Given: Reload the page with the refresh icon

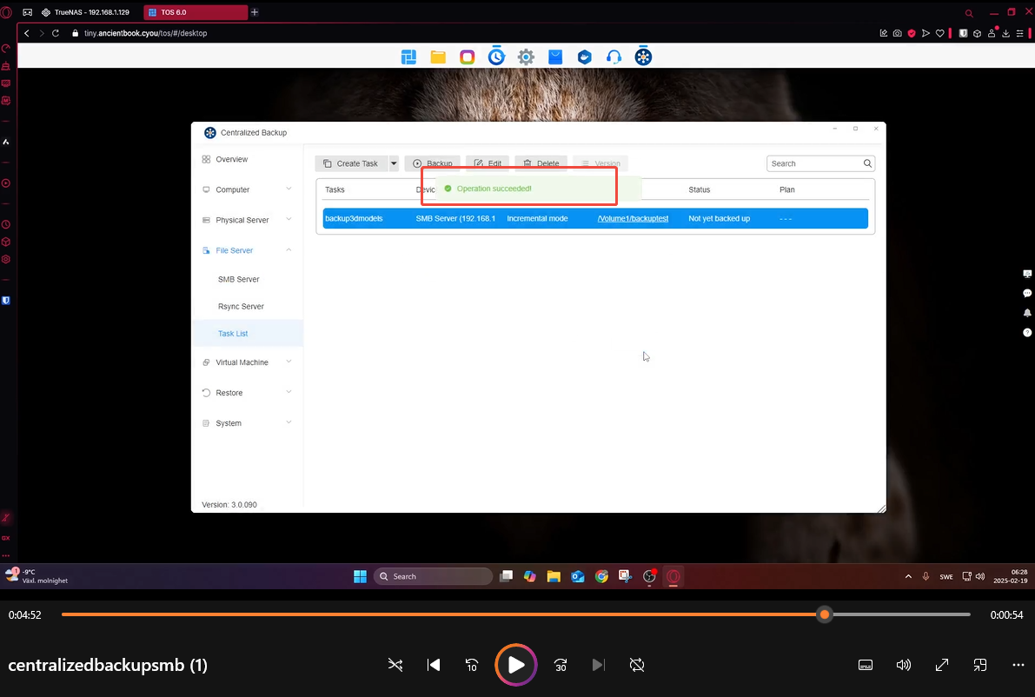Looking at the screenshot, I should (x=56, y=33).
